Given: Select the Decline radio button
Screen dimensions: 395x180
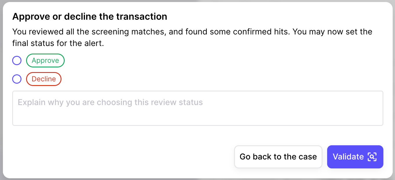Looking at the screenshot, I should pos(17,79).
